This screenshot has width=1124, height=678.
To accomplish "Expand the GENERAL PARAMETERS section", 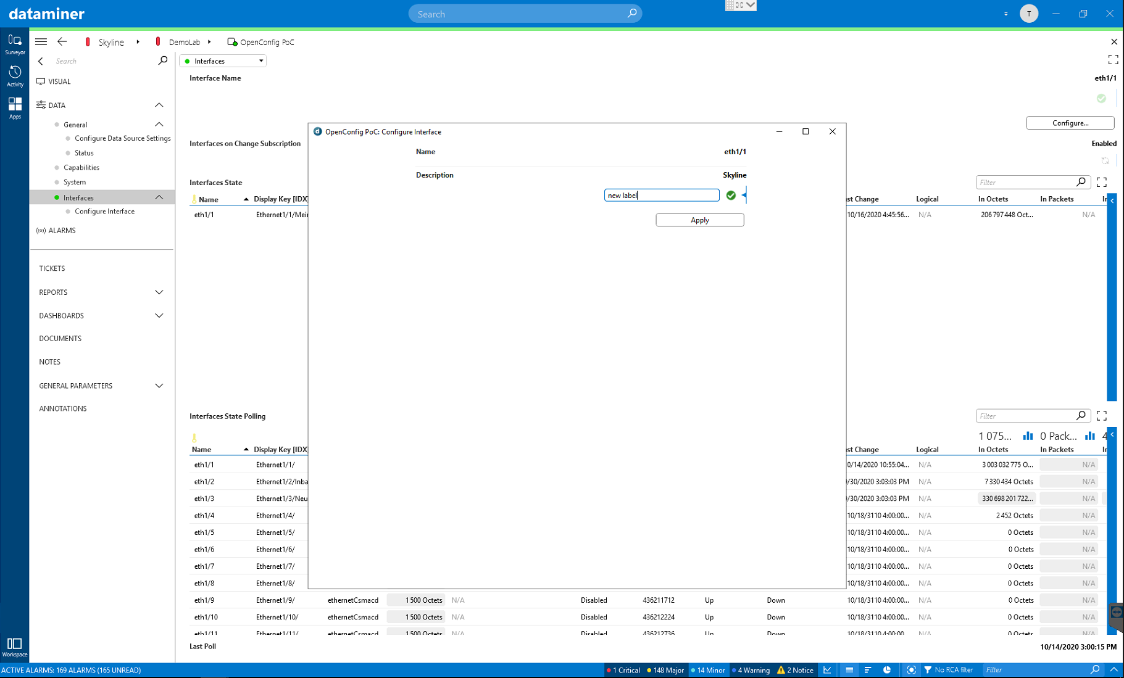I will pos(159,386).
